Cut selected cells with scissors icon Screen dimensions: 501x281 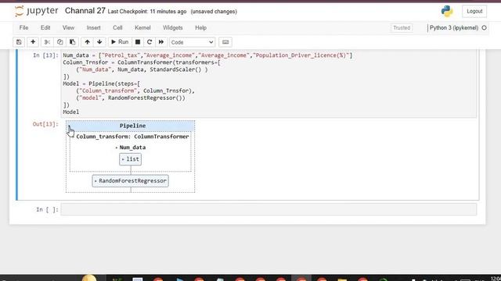pos(47,42)
